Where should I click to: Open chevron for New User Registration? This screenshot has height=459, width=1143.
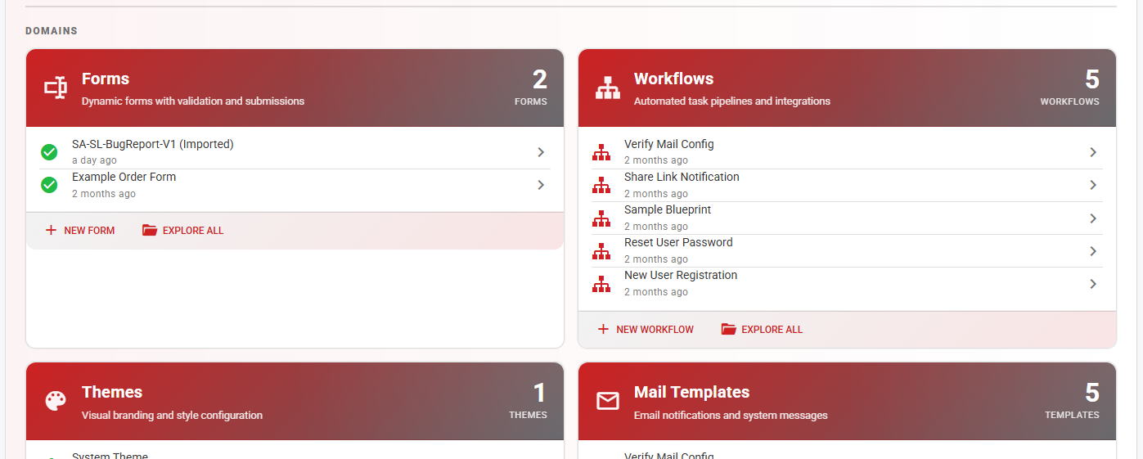[1093, 283]
